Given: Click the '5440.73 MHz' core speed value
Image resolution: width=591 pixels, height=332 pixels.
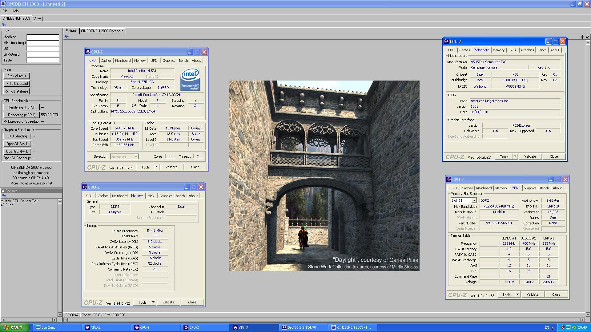Looking at the screenshot, I should [x=125, y=128].
